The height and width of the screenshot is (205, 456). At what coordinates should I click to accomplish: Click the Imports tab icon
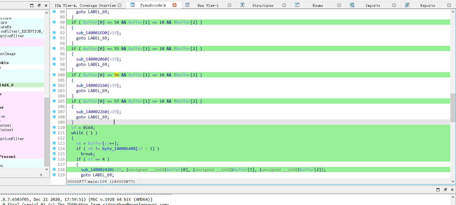[x=352, y=5]
